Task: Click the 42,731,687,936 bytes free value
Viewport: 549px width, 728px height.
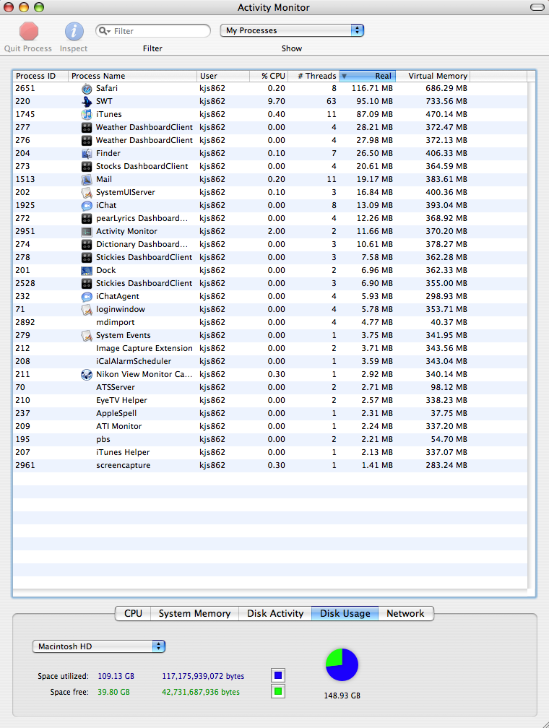Action: (x=201, y=692)
